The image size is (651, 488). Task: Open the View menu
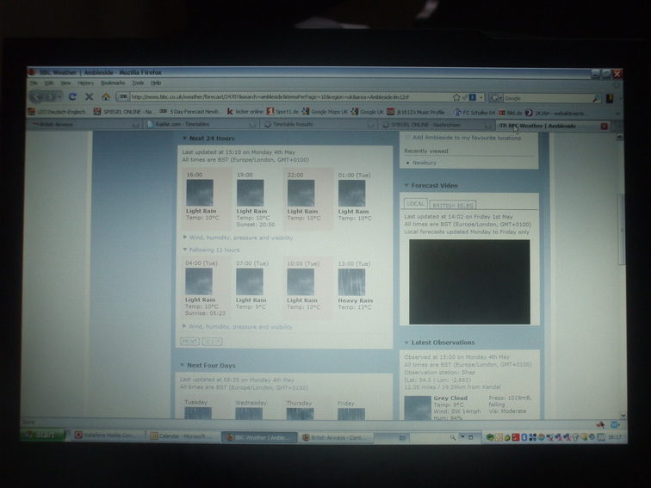[x=65, y=83]
